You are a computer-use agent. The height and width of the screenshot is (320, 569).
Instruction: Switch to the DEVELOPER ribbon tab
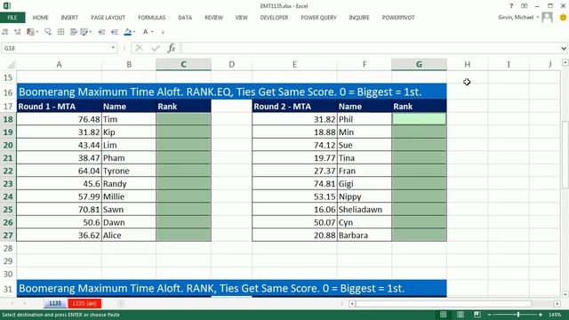pos(274,18)
